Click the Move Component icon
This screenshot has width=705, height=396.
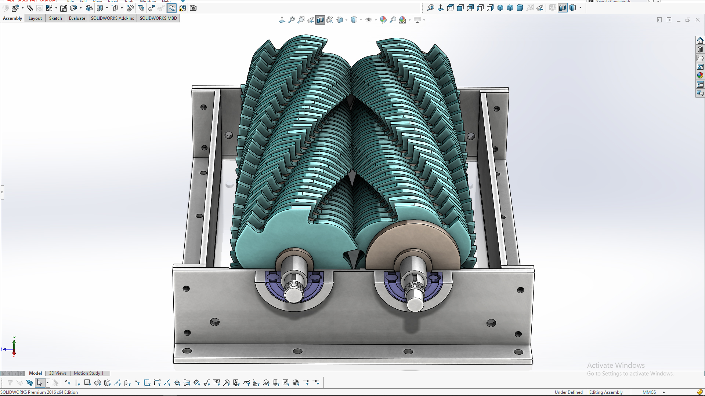click(73, 8)
